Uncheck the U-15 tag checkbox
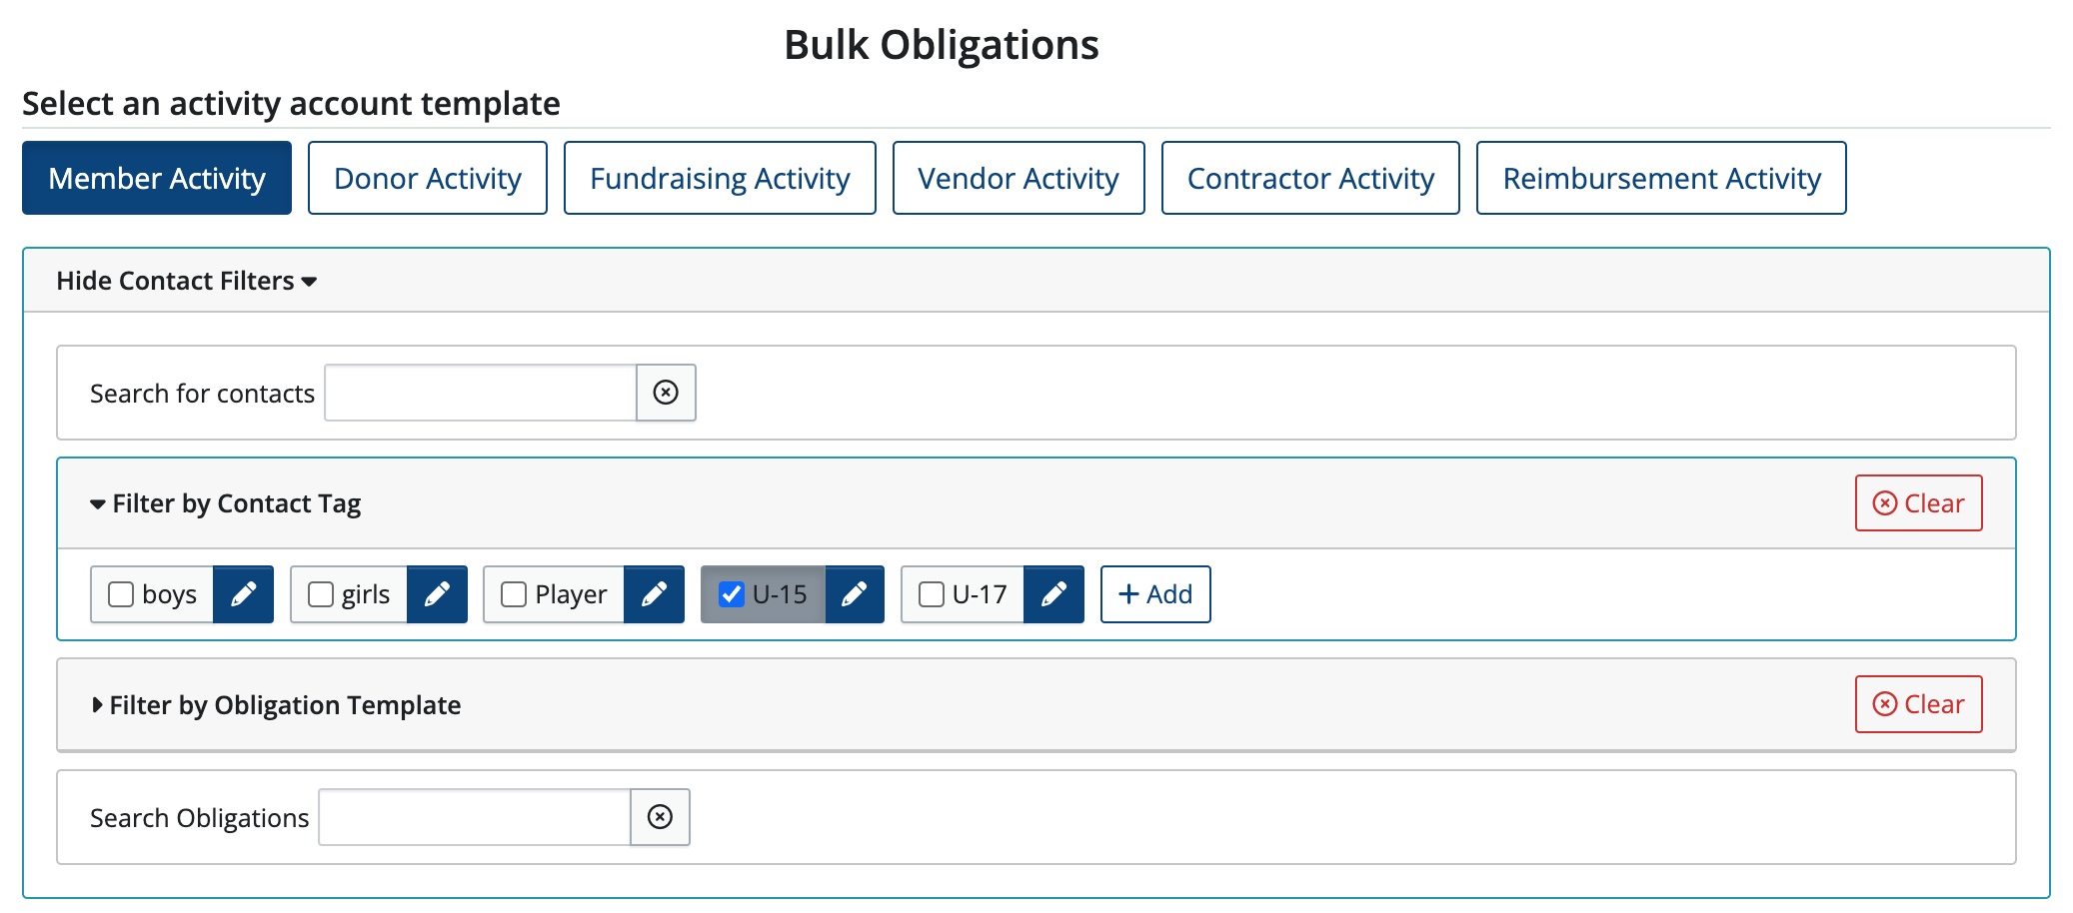 coord(732,594)
